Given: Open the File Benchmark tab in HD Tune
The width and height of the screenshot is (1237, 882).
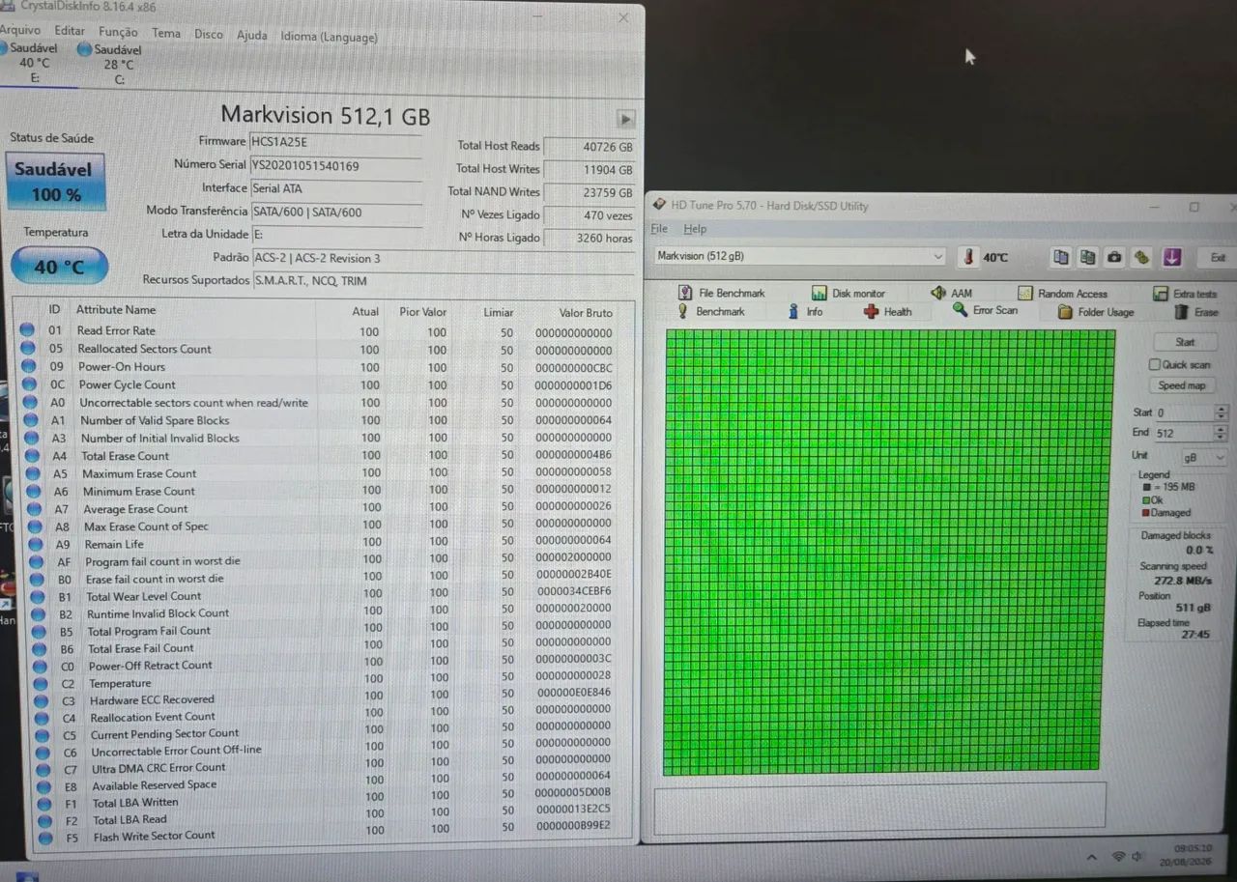Looking at the screenshot, I should [721, 293].
